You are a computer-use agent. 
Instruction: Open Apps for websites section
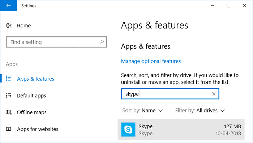point(38,129)
